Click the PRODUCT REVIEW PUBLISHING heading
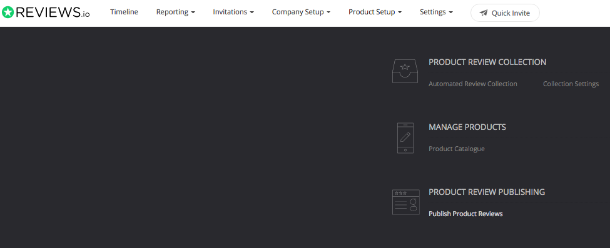The width and height of the screenshot is (610, 248). [487, 192]
